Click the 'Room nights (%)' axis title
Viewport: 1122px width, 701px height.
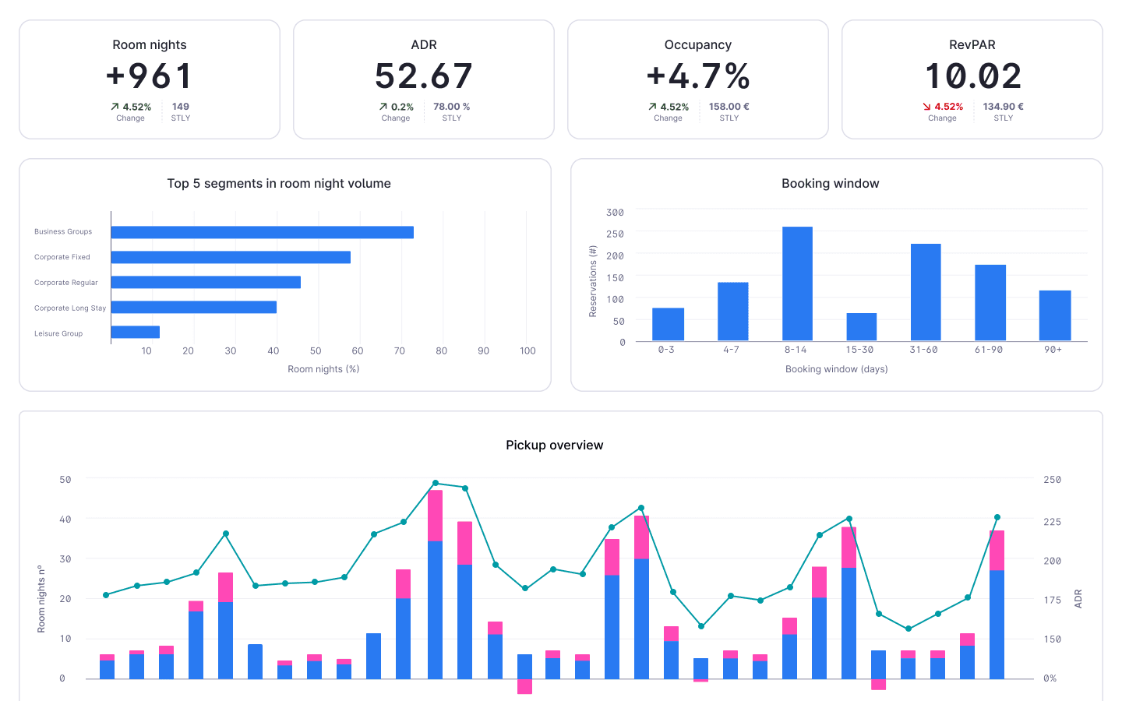(323, 369)
